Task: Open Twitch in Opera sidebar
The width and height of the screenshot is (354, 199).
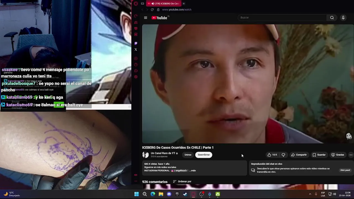Action: [136, 43]
